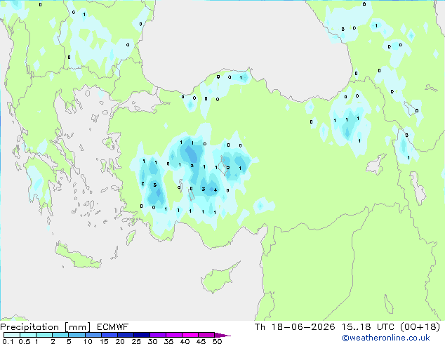Screen dimensions: 445x344
Task: Select the date text '18-06-2026'
Action: tap(303, 327)
